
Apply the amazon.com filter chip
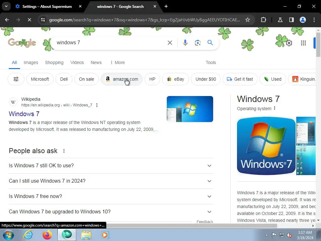click(122, 79)
